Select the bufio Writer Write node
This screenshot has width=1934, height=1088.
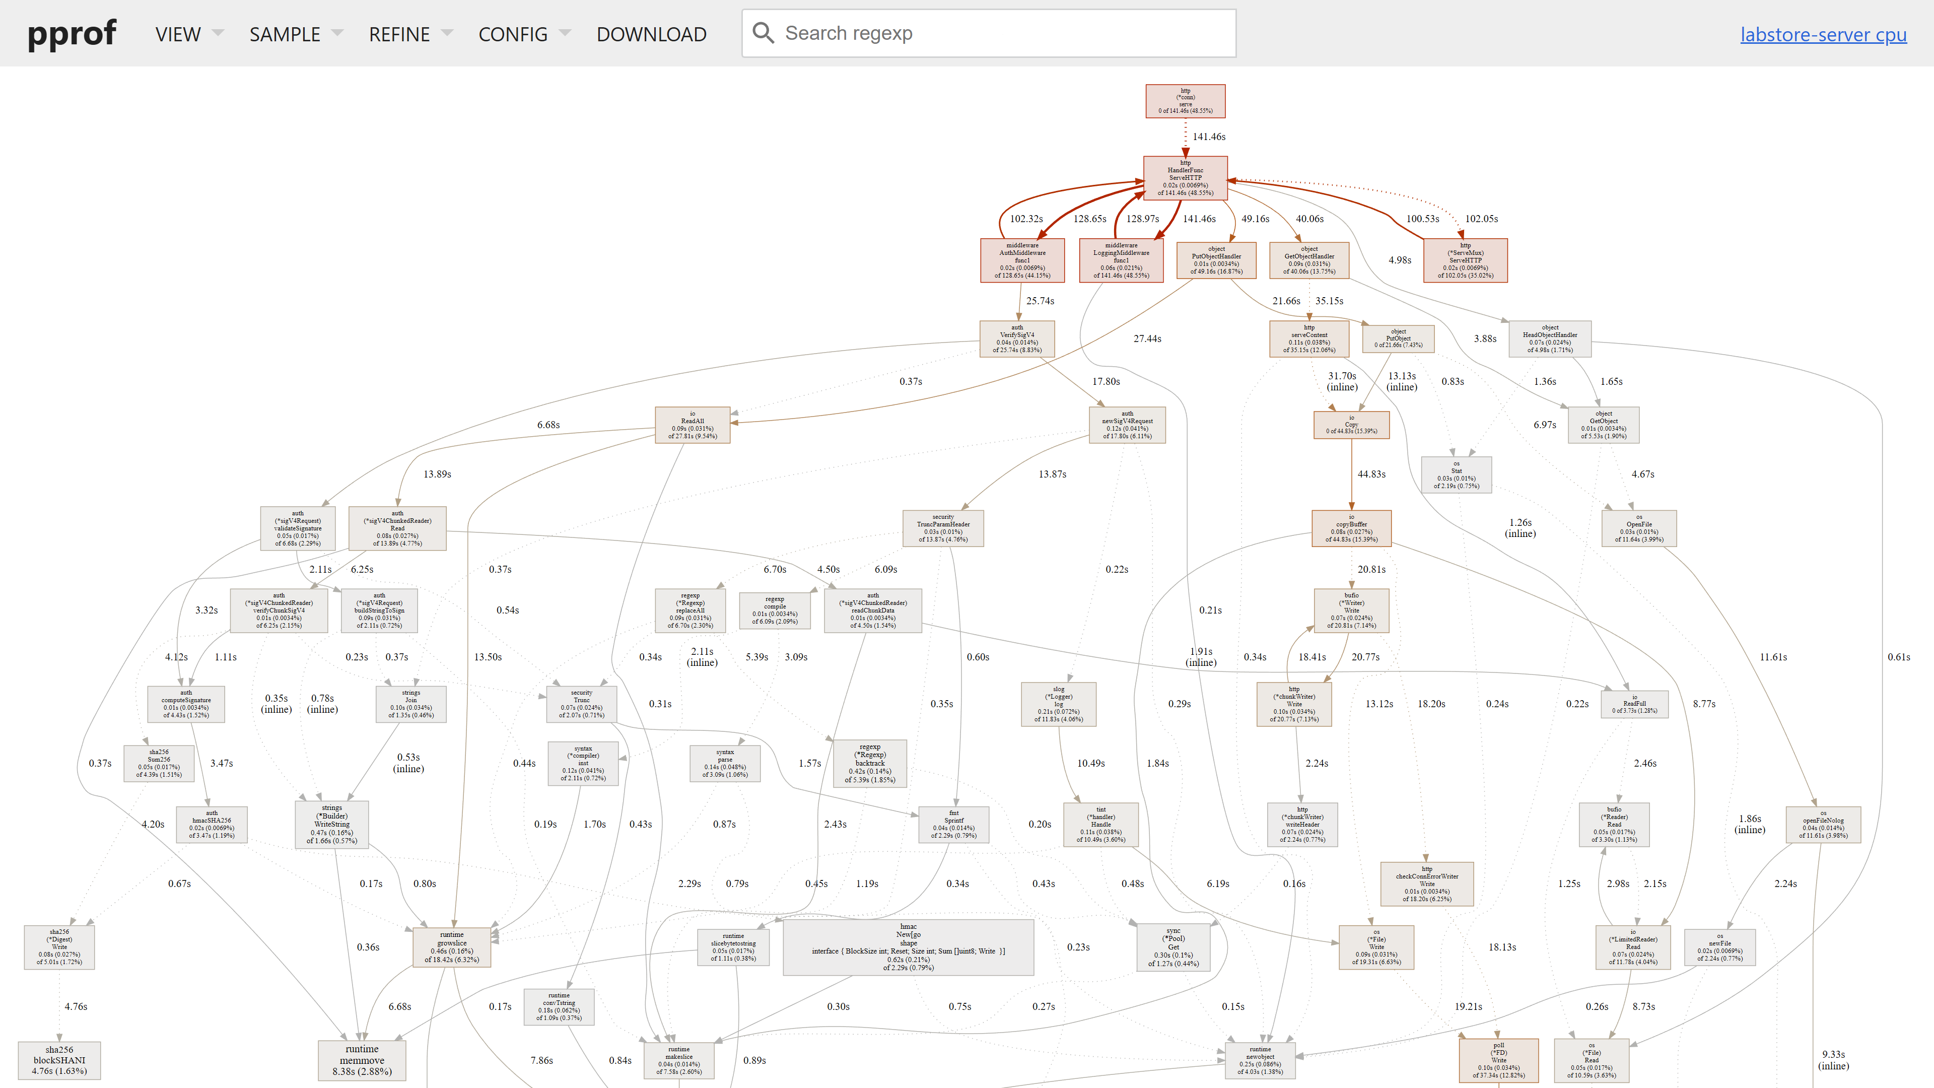point(1351,609)
